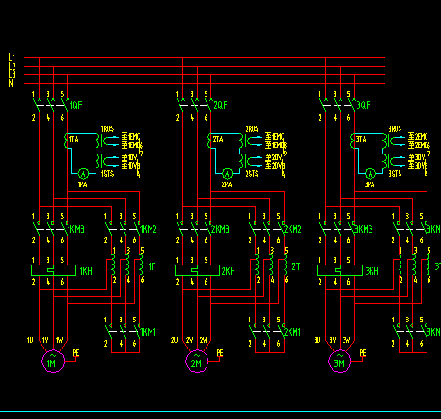
Task: Click the 3QF breaker label
Action: [x=364, y=105]
